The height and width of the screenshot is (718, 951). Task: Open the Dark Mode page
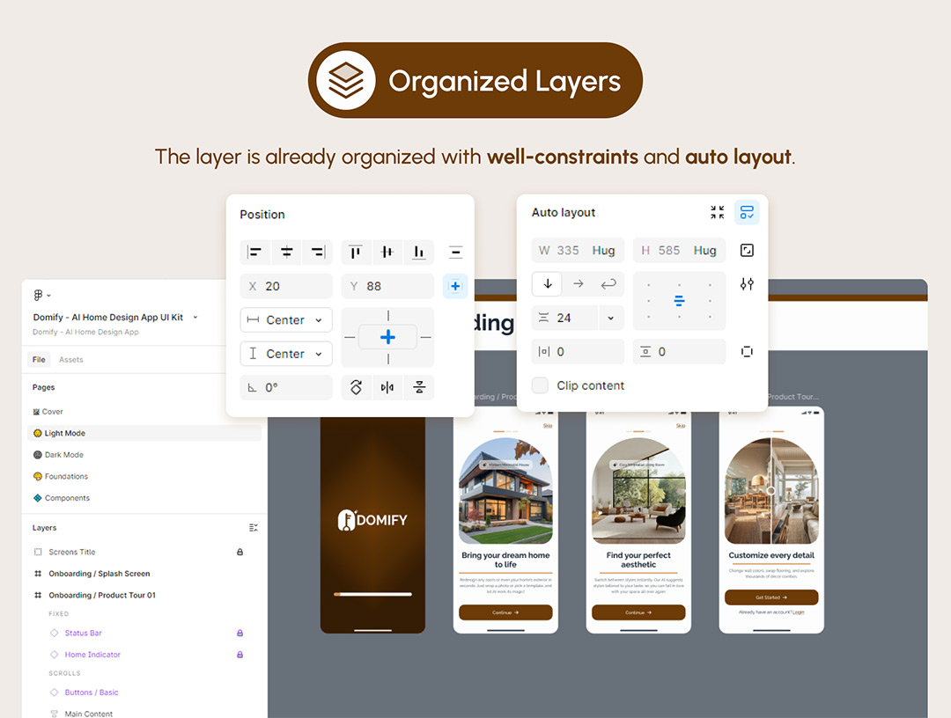[63, 455]
